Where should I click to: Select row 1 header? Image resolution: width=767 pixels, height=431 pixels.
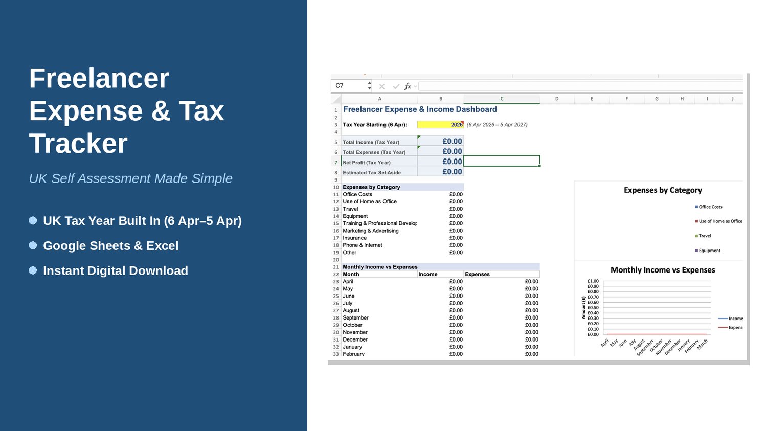pos(336,110)
